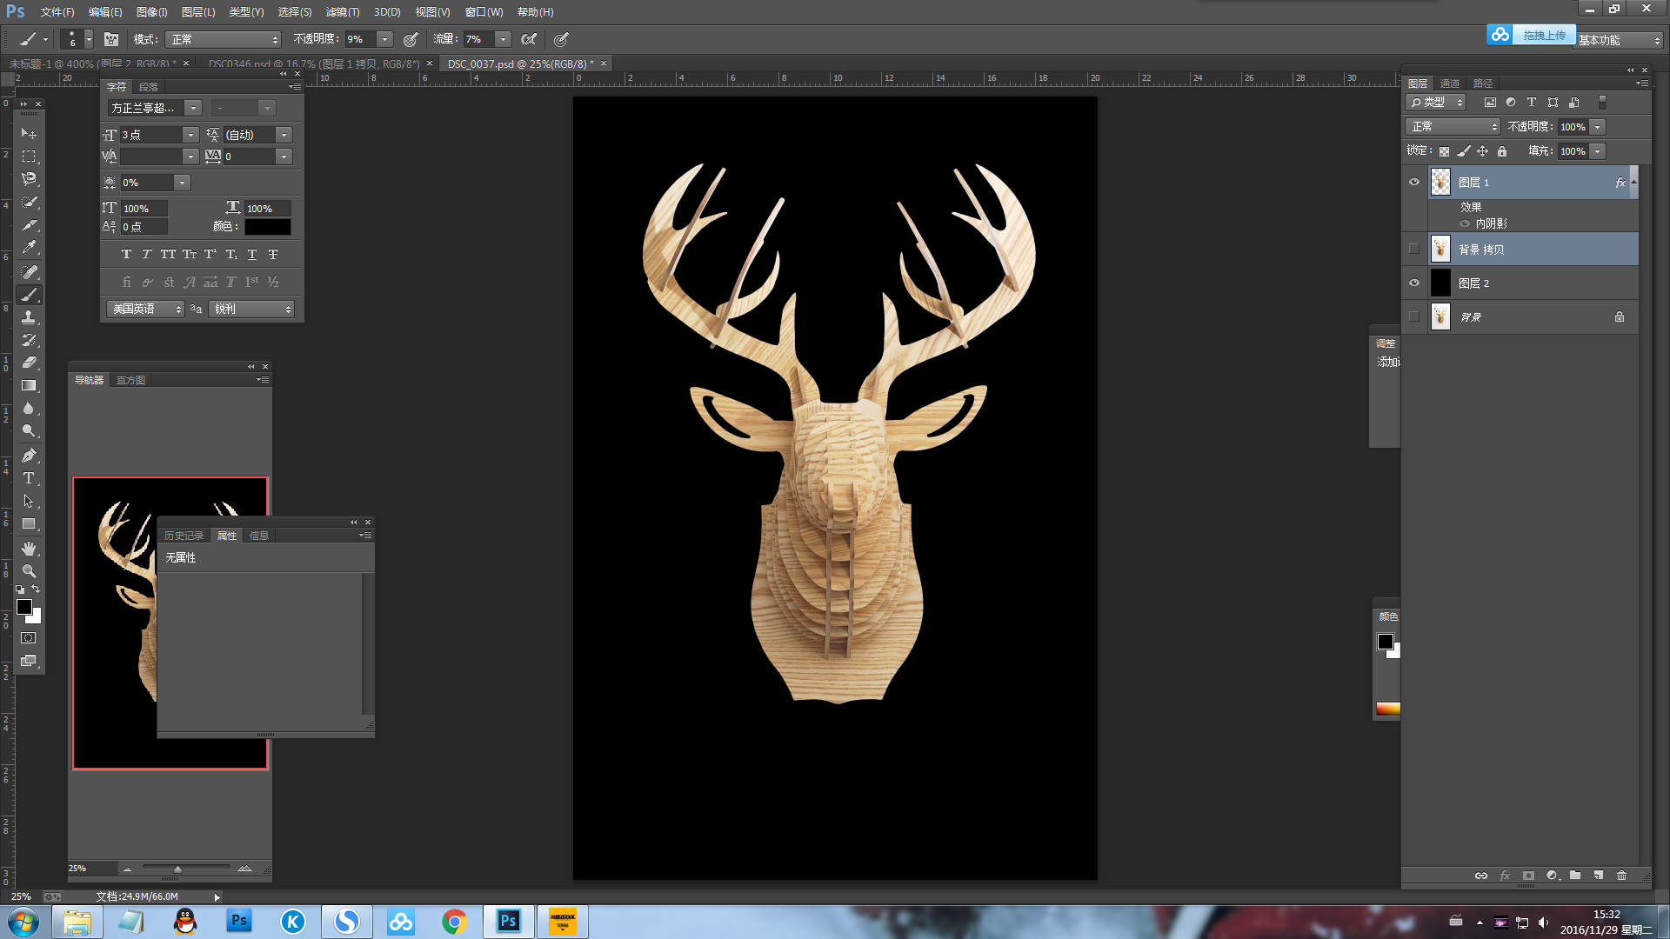The image size is (1670, 939).
Task: Select the Hand tool
Action: (29, 549)
